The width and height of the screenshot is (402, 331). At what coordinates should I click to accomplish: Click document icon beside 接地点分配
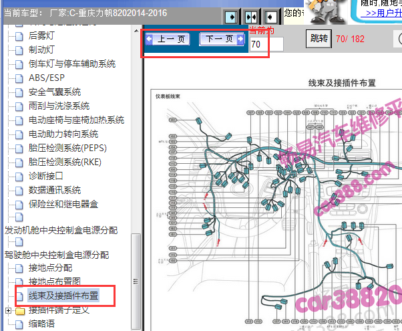[x=19, y=269]
